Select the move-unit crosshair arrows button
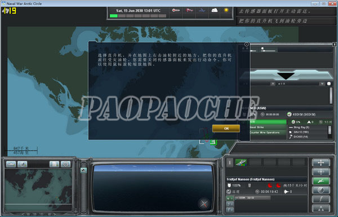 [x=321, y=162]
